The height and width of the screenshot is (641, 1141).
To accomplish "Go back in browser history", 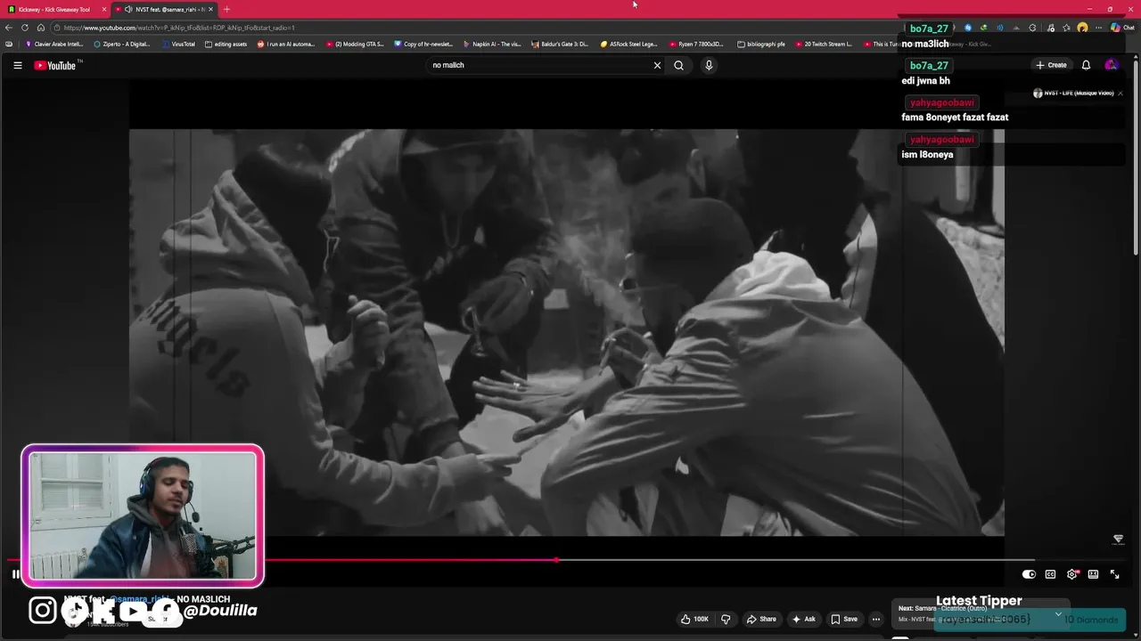I will pos(9,28).
